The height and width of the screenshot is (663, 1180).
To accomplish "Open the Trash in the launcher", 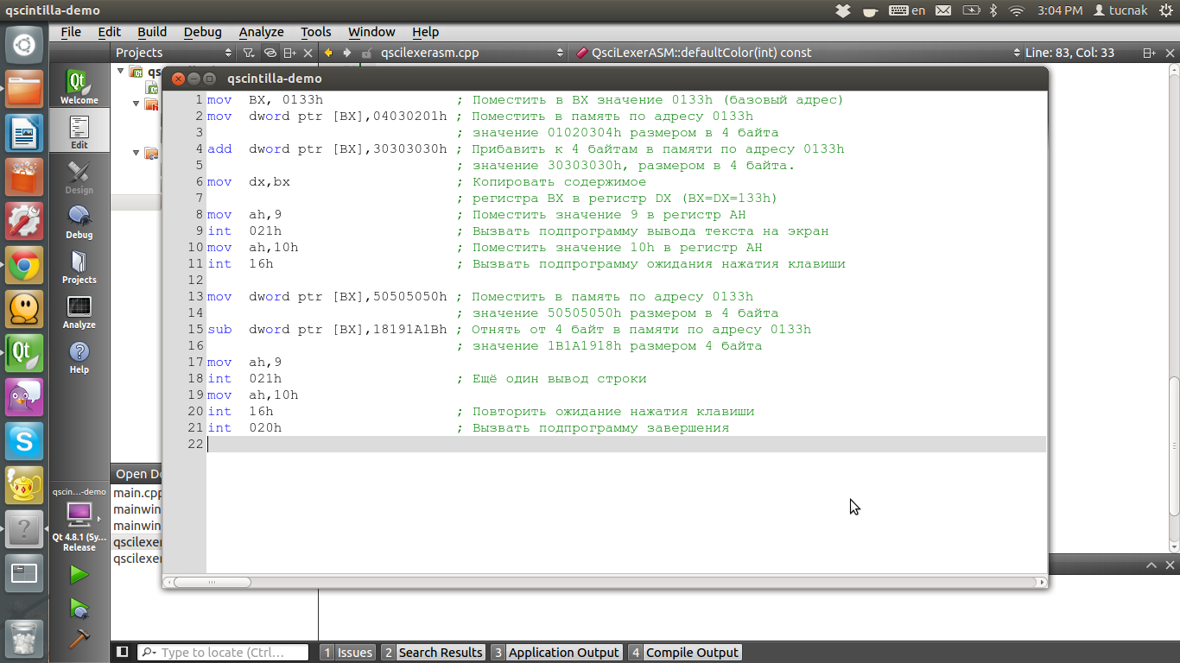I will 24,639.
